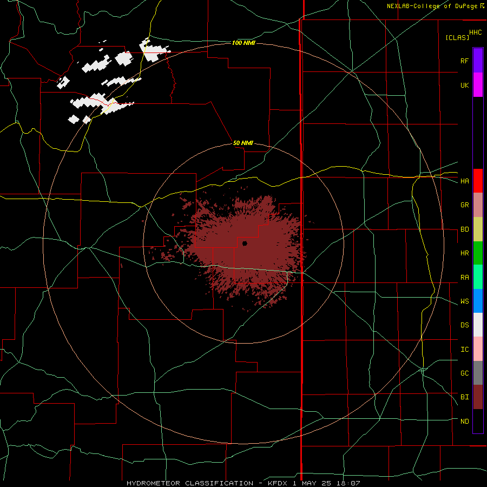Click the 'NEXLAB-College of DuPage' credit text

432,6
